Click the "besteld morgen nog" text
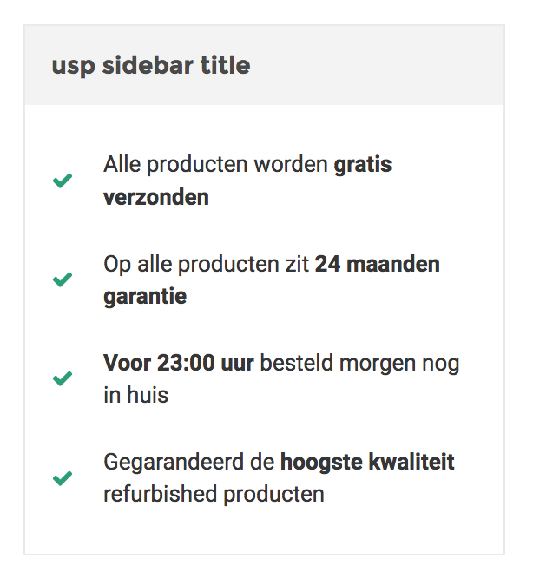 point(359,364)
